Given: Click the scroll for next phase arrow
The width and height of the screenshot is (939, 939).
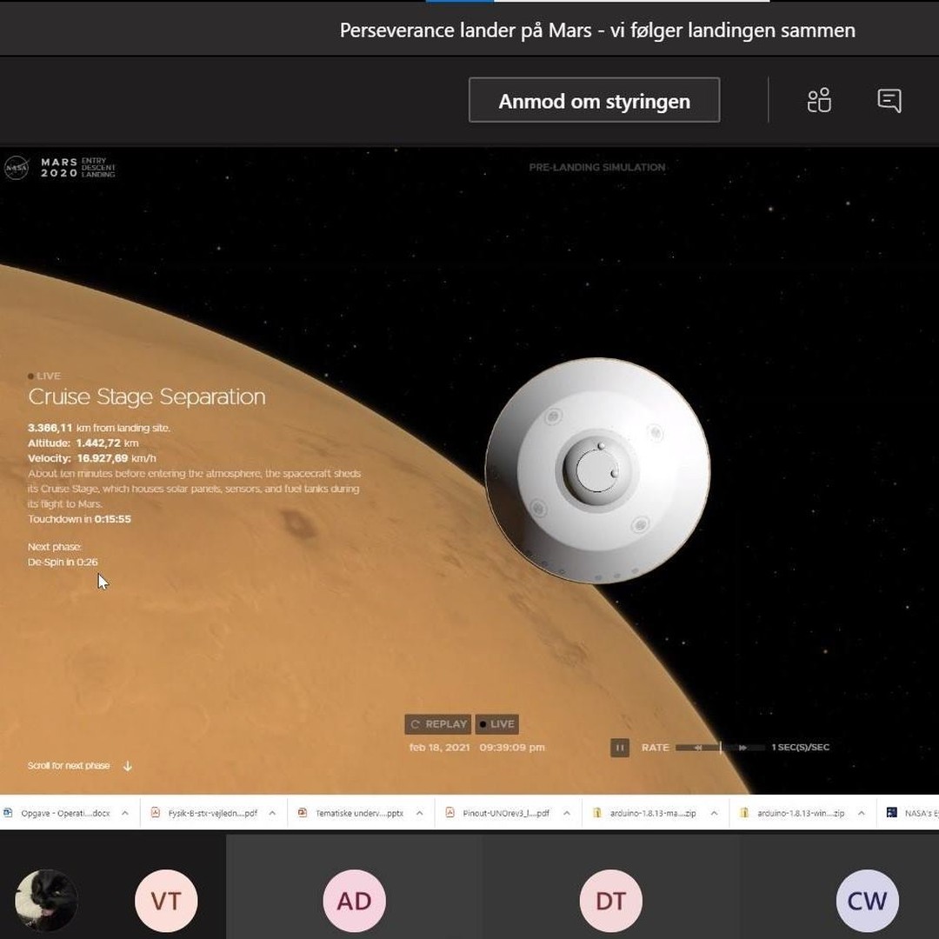Looking at the screenshot, I should pos(127,766).
